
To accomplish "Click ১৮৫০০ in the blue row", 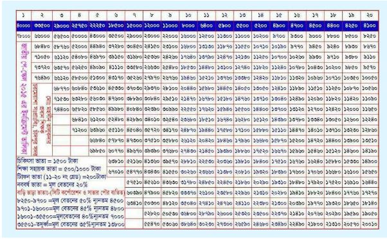I will pyautogui.click(x=116, y=26).
